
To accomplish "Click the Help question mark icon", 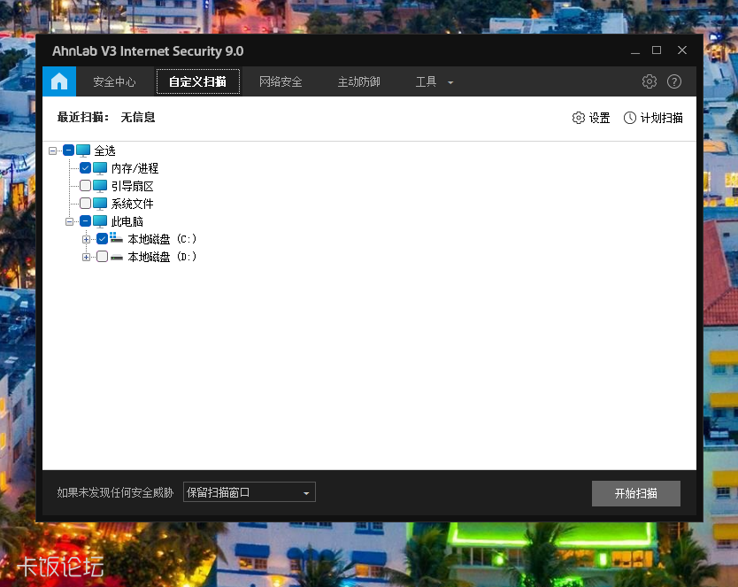I will click(x=674, y=81).
